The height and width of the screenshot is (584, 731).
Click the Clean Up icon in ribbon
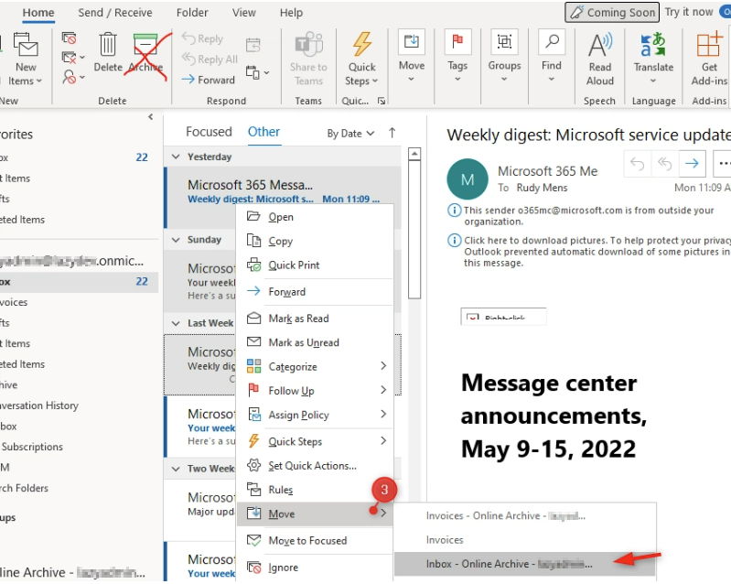[x=70, y=58]
